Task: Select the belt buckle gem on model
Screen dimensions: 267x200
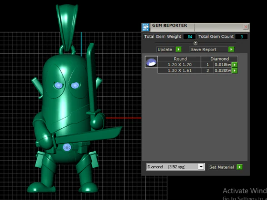Action: [x=67, y=148]
